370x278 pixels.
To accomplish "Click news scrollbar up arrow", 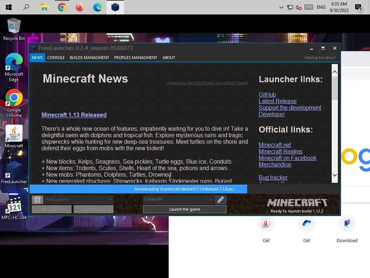I will click(335, 72).
